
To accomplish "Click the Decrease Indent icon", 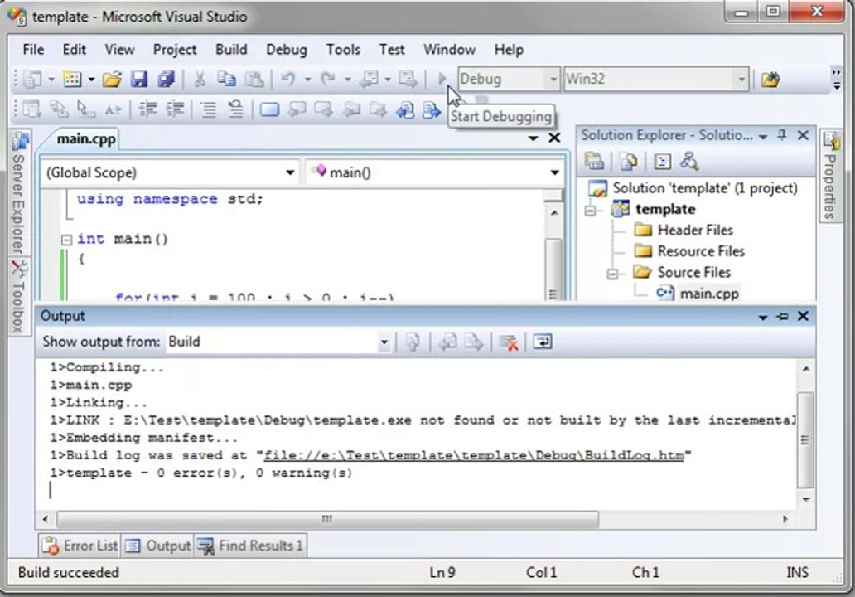I will click(x=147, y=109).
